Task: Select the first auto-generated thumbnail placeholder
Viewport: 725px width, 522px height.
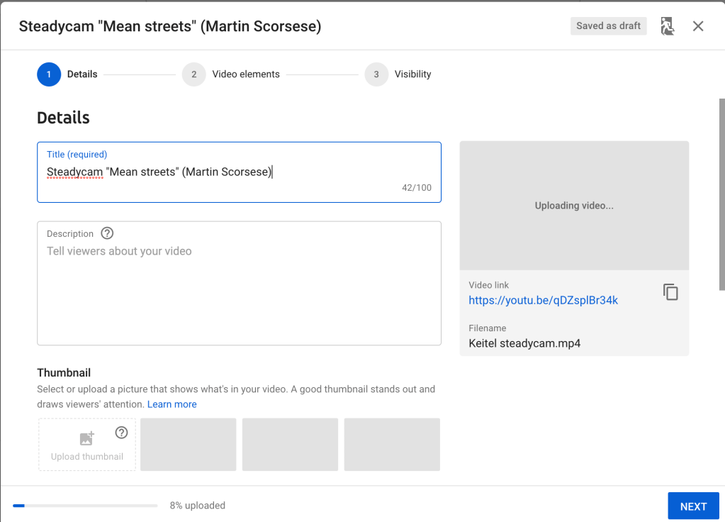Action: point(188,445)
